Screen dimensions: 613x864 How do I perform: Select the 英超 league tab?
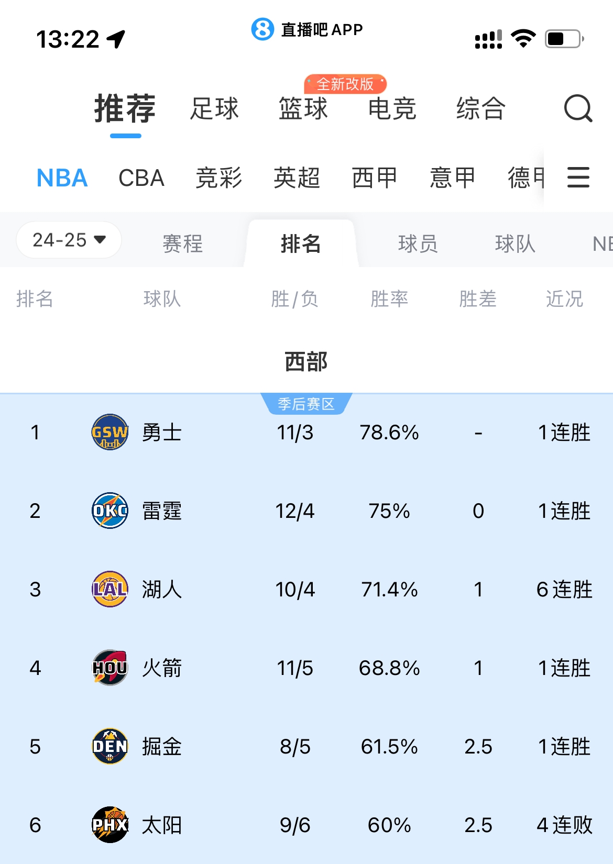(x=297, y=178)
